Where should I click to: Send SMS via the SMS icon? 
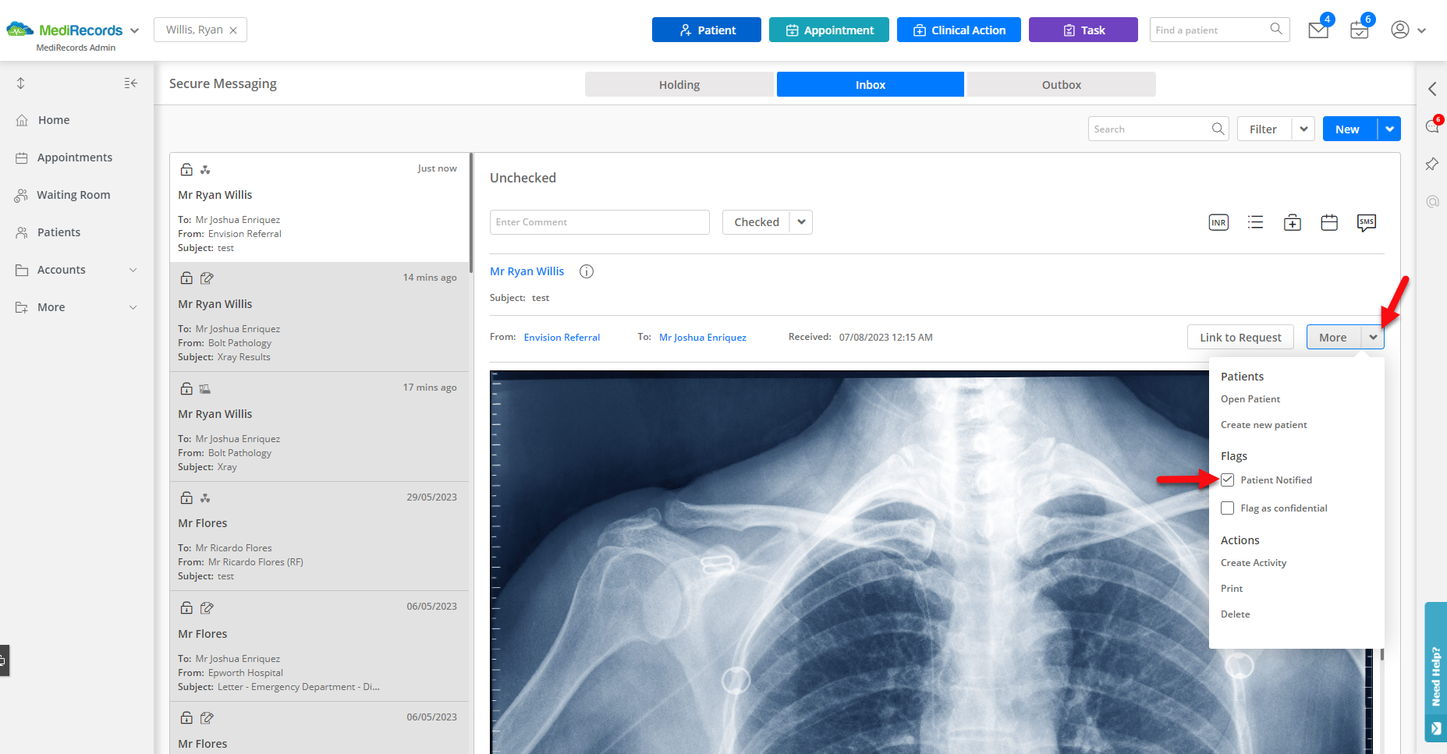[x=1367, y=223]
